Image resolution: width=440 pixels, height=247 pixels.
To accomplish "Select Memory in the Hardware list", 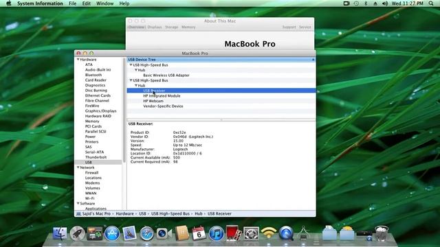I will (92, 121).
